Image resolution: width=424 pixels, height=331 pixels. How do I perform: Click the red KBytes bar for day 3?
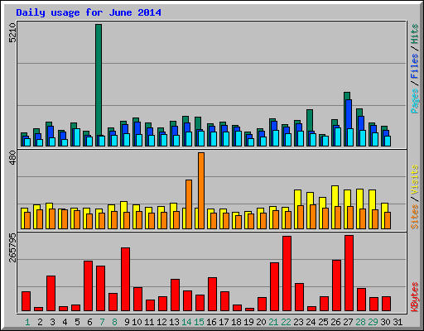[x=51, y=294]
